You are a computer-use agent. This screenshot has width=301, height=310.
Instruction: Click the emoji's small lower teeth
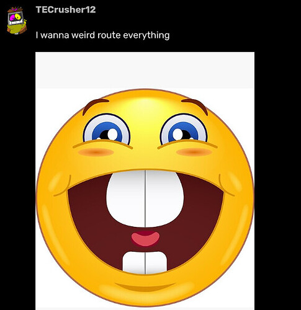click(x=145, y=262)
